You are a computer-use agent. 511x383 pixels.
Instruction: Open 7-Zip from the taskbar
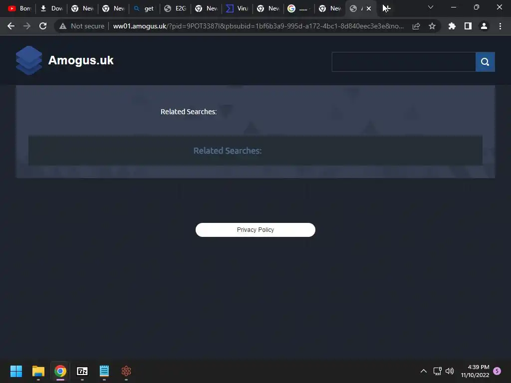(82, 371)
